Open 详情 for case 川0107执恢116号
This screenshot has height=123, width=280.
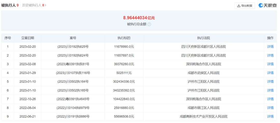pyautogui.click(x=270, y=73)
